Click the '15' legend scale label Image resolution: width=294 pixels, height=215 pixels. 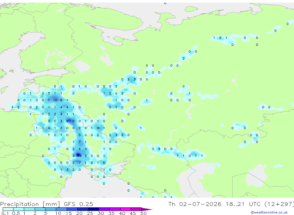[69, 213]
